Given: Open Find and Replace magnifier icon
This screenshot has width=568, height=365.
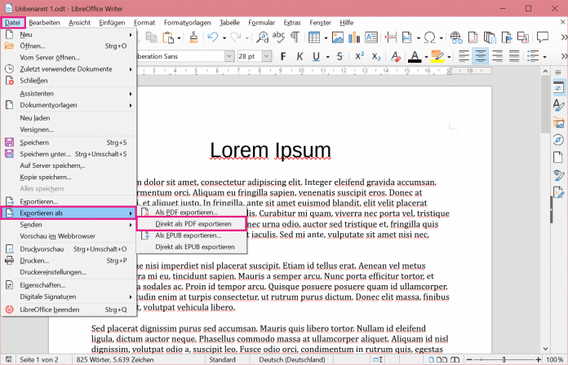Looking at the screenshot, I should (262, 37).
